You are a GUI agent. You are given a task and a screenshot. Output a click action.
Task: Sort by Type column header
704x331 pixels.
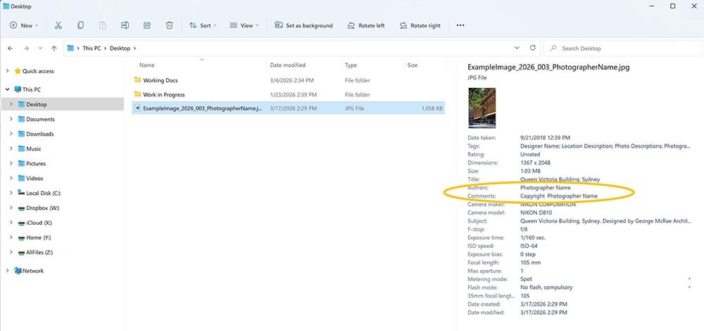(x=351, y=65)
